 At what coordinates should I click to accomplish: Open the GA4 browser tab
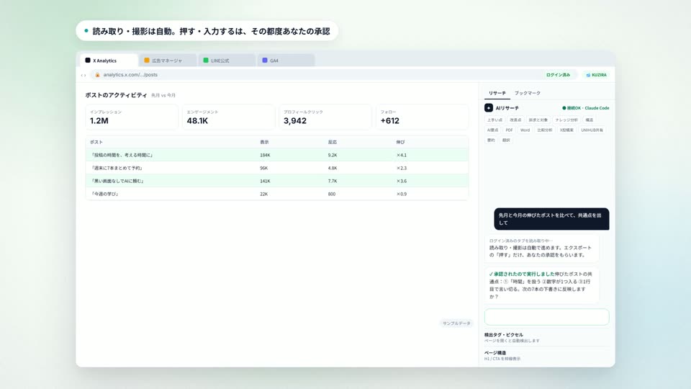[x=286, y=61]
